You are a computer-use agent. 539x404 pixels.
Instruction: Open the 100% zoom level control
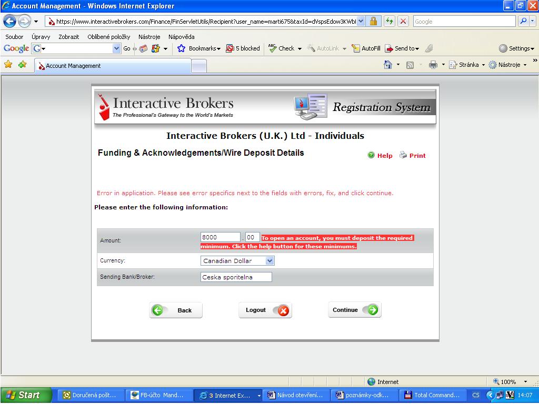click(510, 382)
